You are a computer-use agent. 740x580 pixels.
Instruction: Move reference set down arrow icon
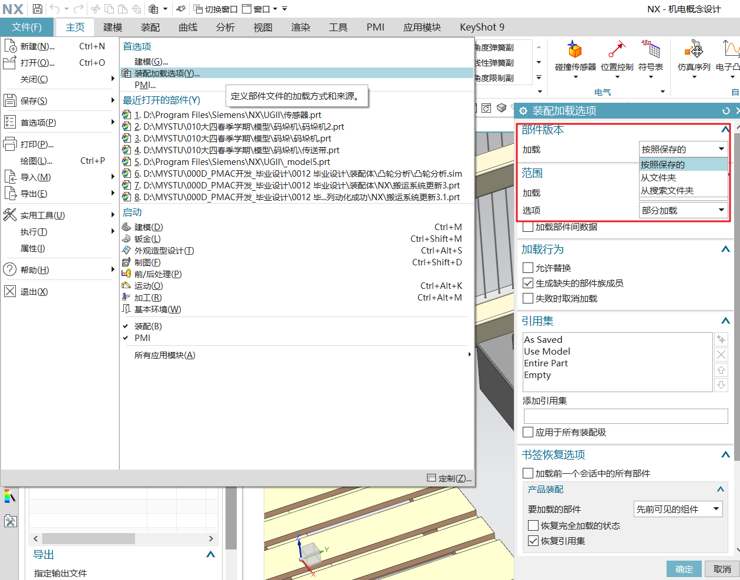click(721, 385)
